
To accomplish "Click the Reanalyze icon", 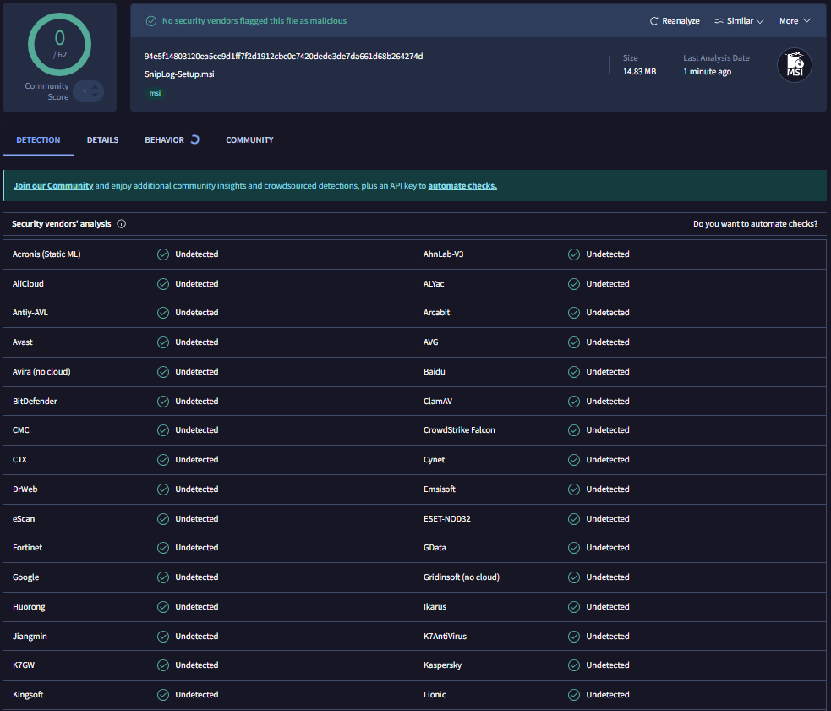I will tap(652, 20).
